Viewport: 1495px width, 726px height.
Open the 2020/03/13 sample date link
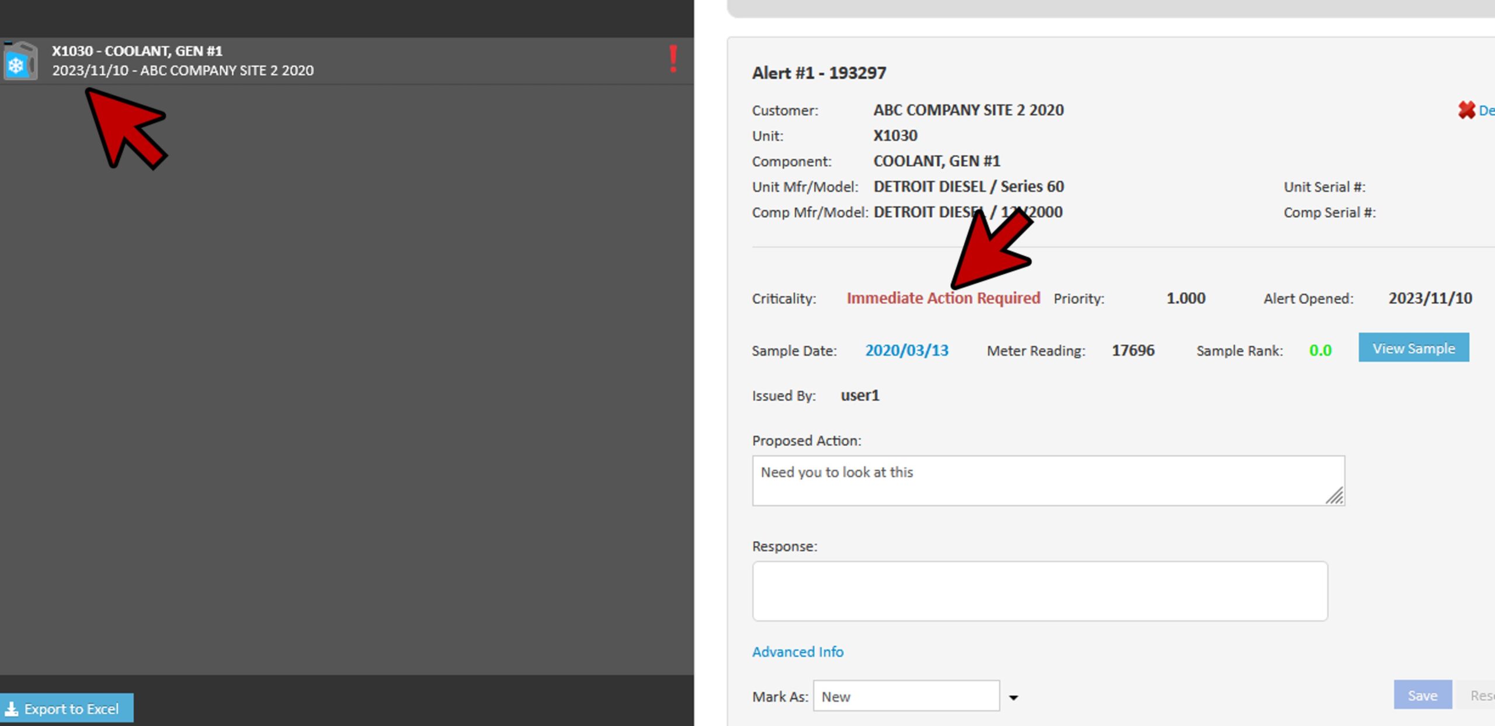pyautogui.click(x=906, y=350)
